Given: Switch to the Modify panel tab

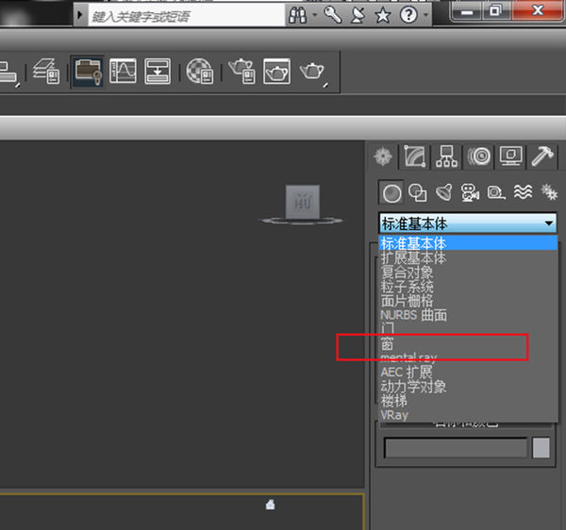Looking at the screenshot, I should click(x=414, y=157).
